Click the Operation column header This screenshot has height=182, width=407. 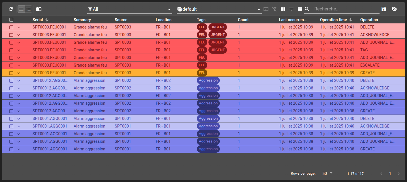[x=369, y=20]
